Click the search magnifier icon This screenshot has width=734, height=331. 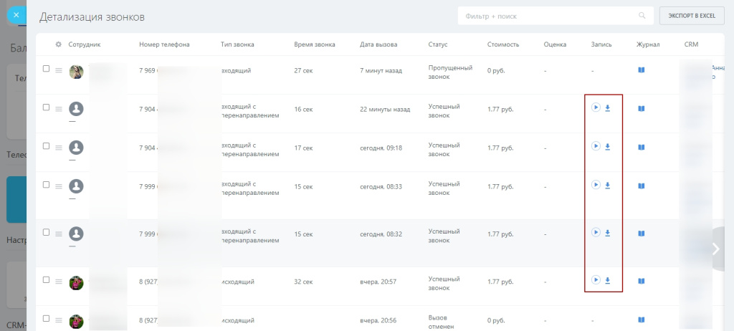642,16
